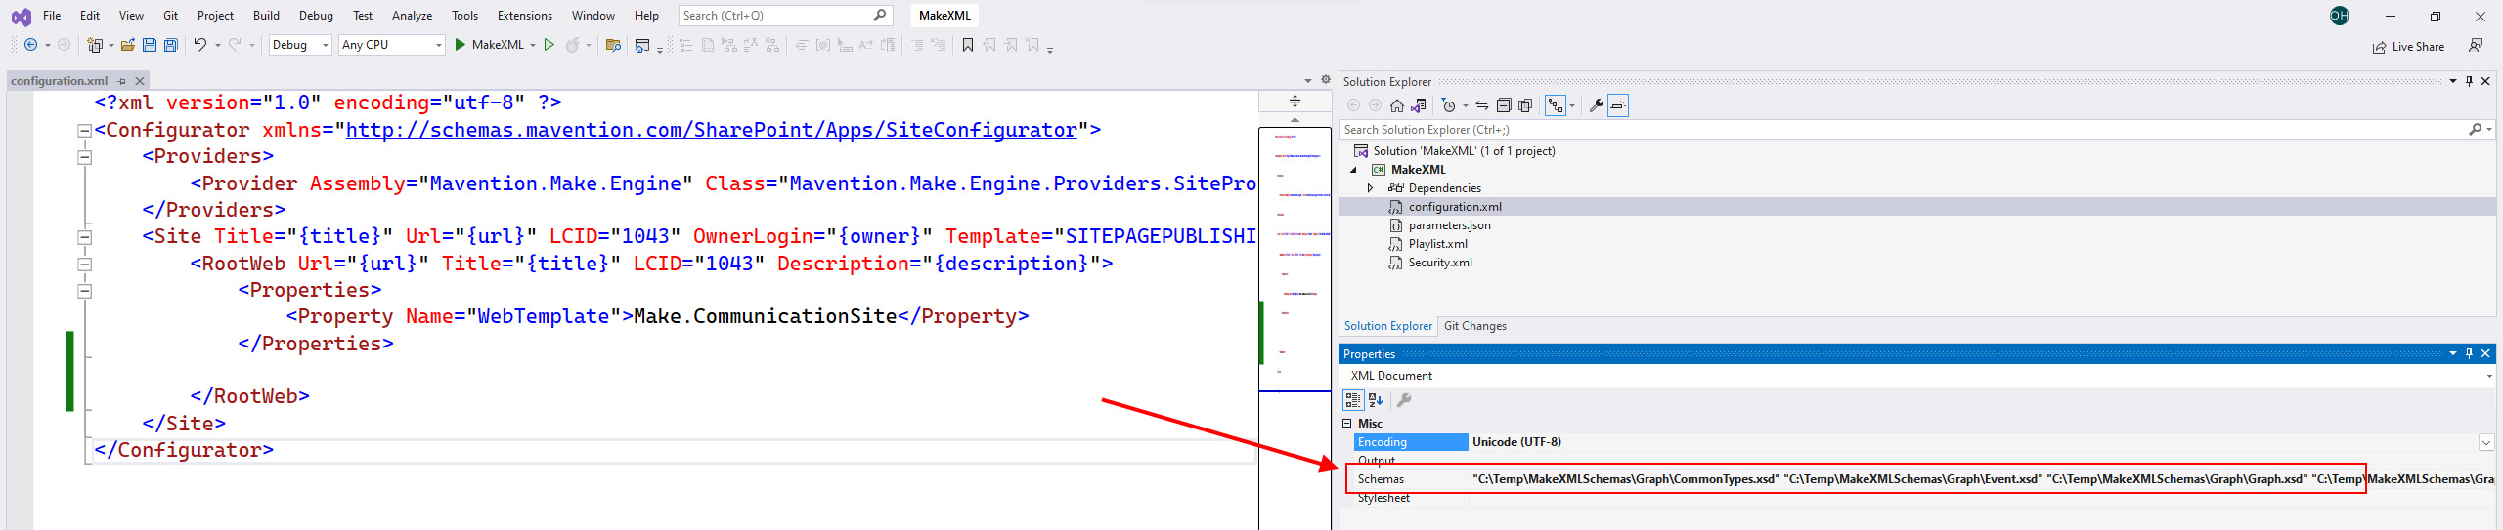This screenshot has height=530, width=2503.
Task: Click Collapse All in Solution Explorer toolbar
Action: pyautogui.click(x=1504, y=105)
